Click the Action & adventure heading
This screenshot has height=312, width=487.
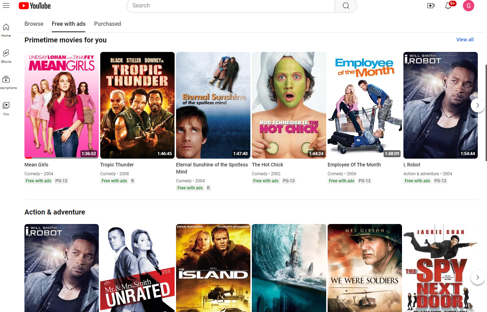click(55, 212)
